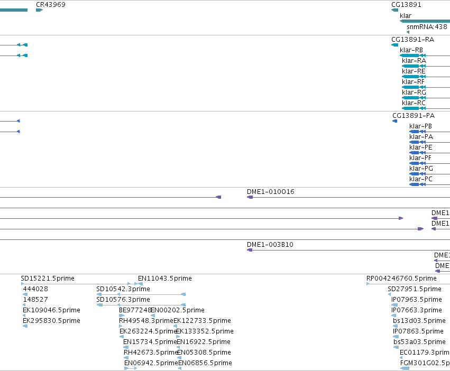
Task: Click the EK263224.5prime EST label
Action: click(148, 331)
